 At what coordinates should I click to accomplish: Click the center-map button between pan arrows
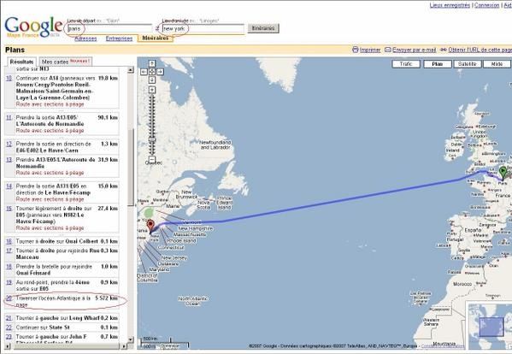152,72
